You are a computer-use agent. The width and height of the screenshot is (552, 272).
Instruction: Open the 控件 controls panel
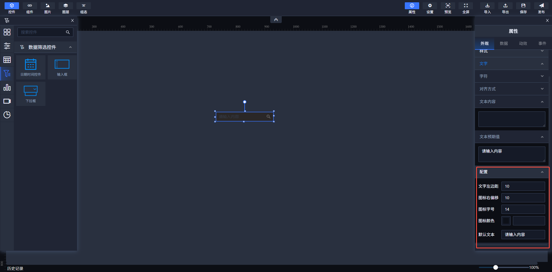point(12,8)
